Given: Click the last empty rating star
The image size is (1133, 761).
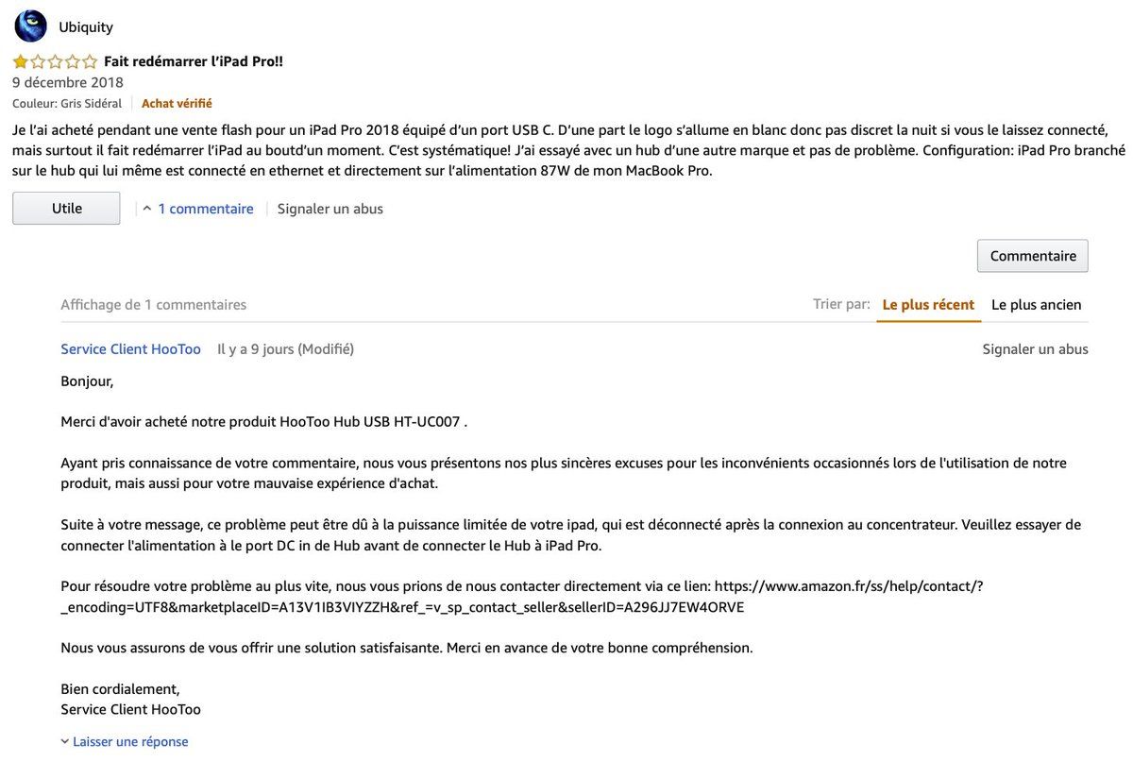Looking at the screenshot, I should [x=90, y=62].
